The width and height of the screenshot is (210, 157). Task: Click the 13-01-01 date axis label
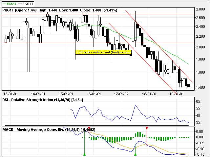pos(10,94)
